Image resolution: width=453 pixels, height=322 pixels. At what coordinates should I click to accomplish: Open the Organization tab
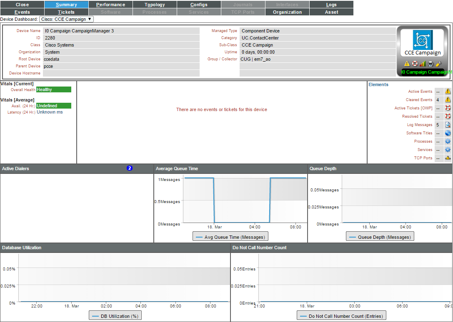coord(287,12)
